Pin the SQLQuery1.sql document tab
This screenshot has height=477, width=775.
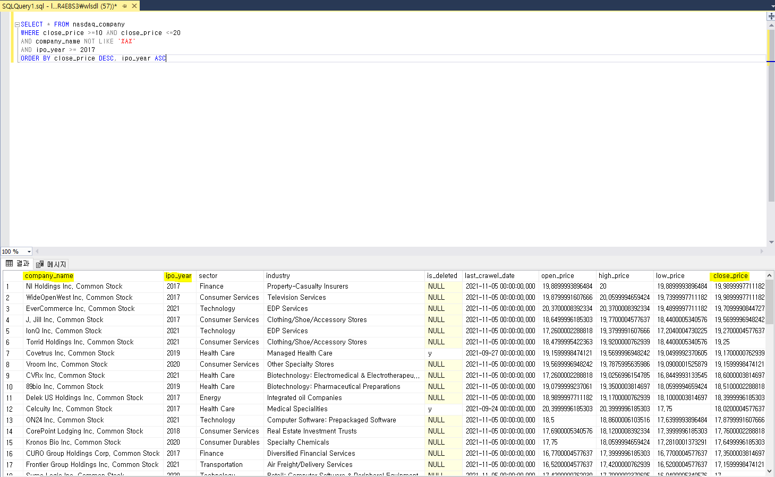(125, 6)
